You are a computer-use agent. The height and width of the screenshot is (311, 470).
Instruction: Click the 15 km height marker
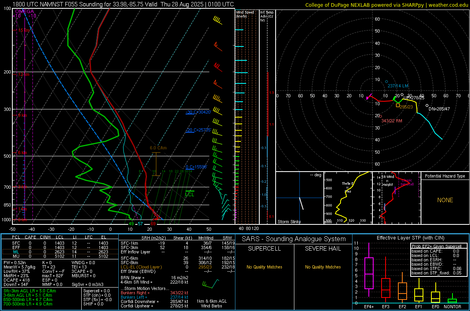pos(24,30)
